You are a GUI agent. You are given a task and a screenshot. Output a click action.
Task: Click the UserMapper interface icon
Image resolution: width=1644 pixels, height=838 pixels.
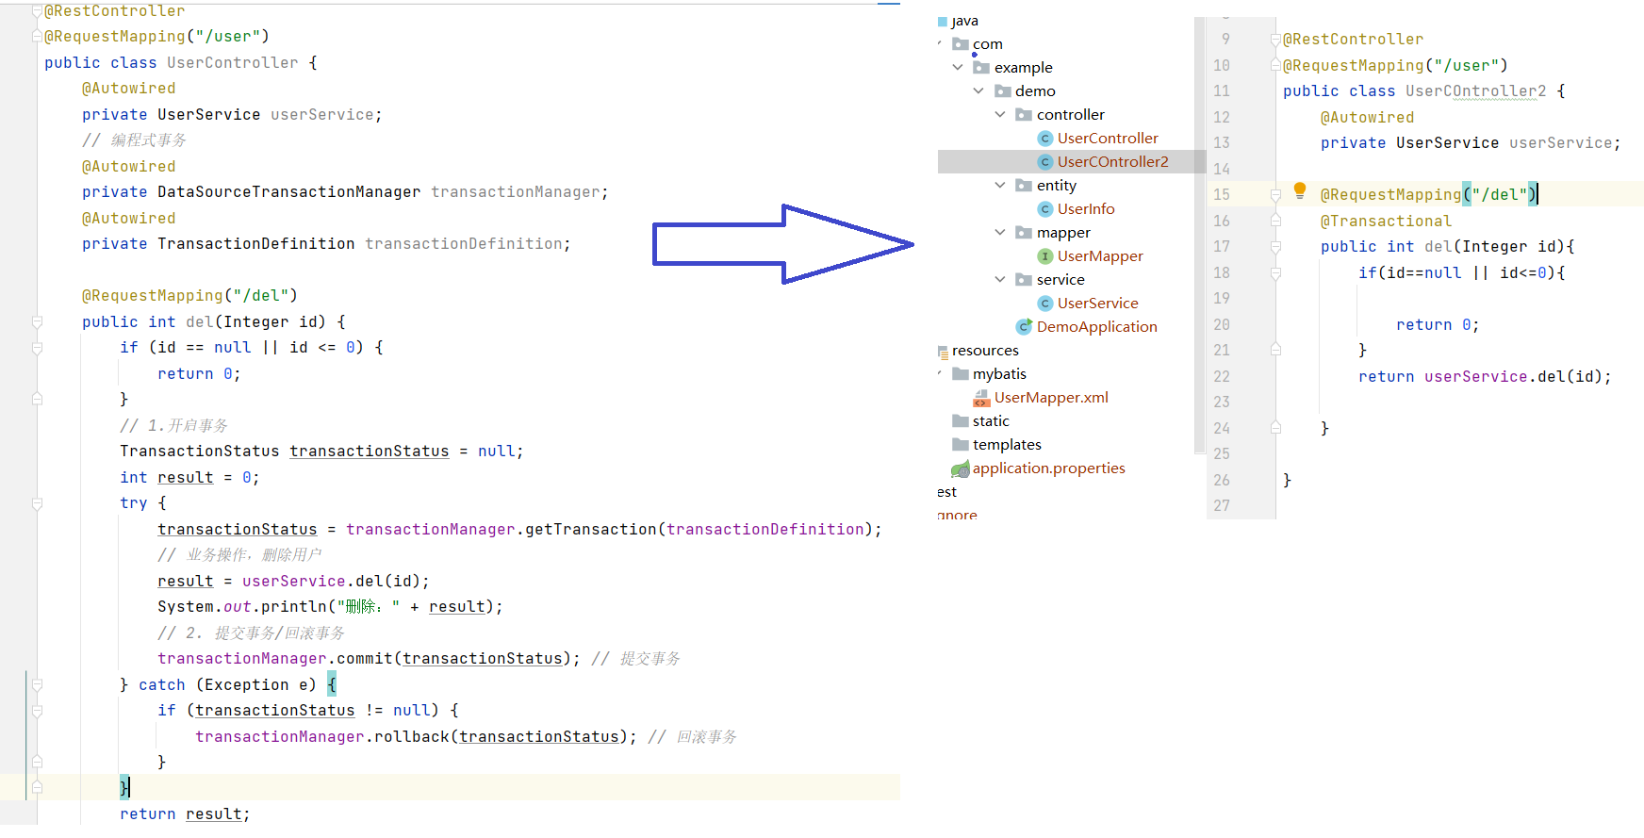1045,256
